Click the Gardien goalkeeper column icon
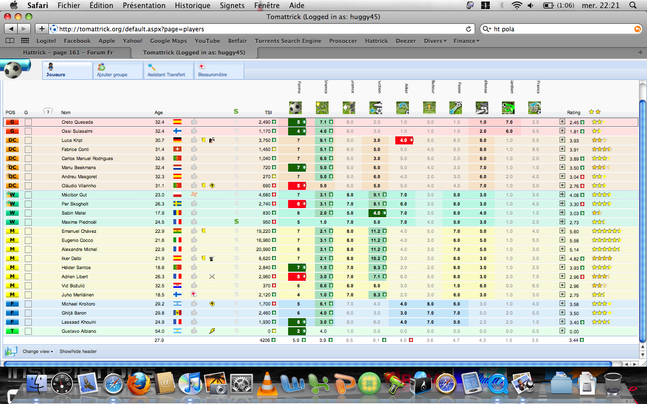 point(508,108)
